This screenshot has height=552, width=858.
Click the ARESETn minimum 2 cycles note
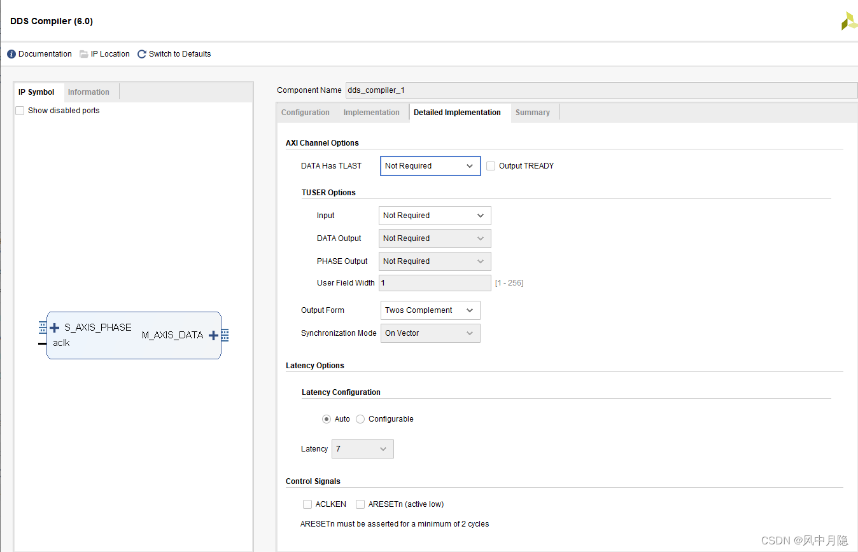pos(395,524)
